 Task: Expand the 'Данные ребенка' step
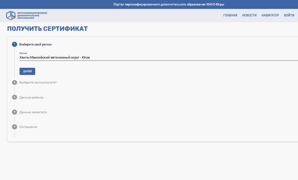coord(31,98)
